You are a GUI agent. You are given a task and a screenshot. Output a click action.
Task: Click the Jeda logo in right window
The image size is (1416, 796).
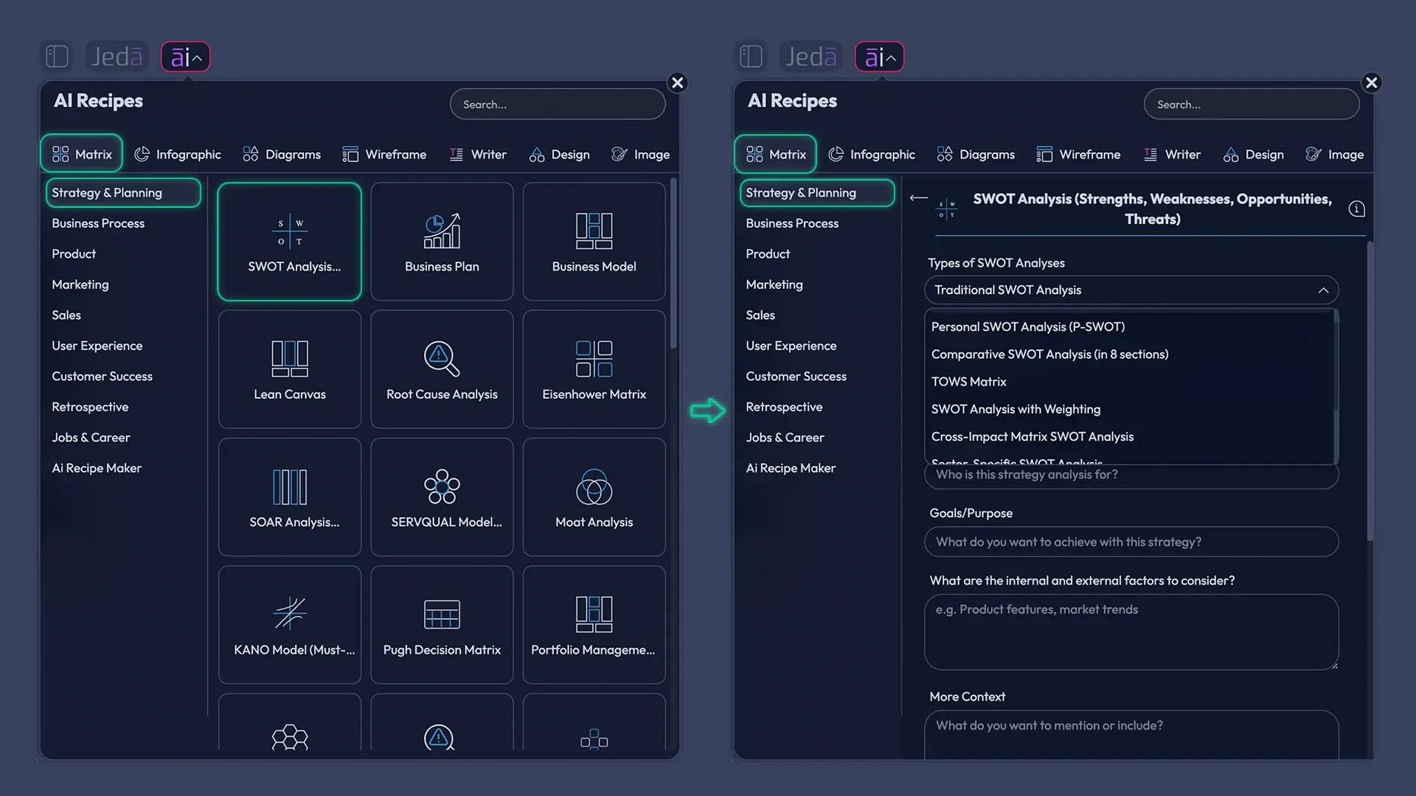point(811,57)
